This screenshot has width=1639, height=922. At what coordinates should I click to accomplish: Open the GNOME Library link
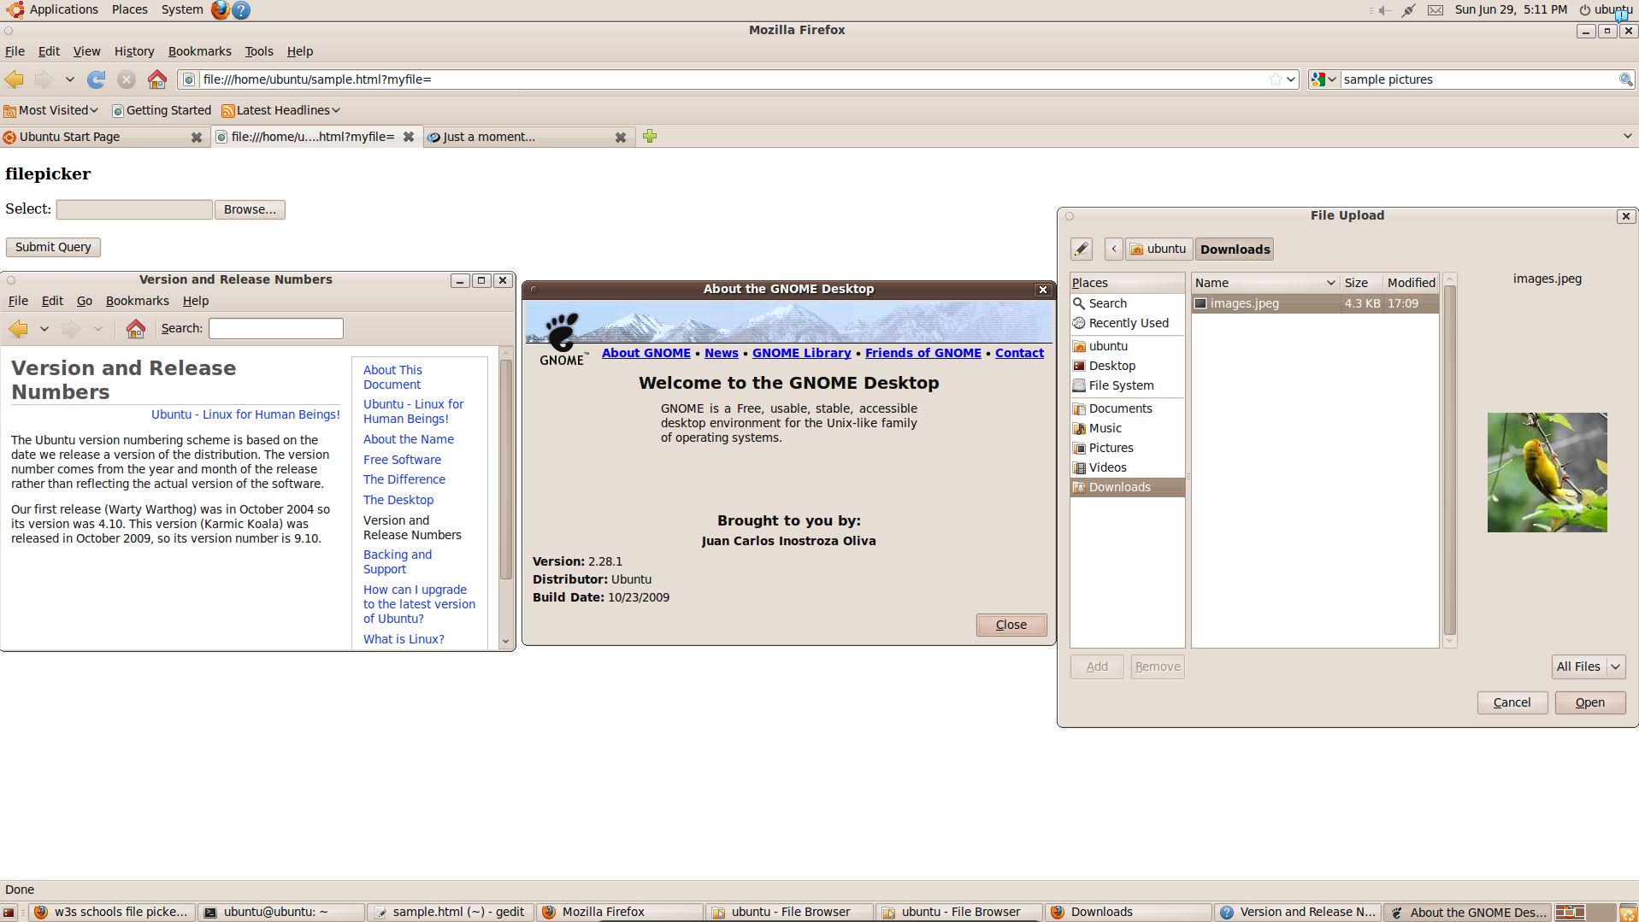click(x=801, y=353)
